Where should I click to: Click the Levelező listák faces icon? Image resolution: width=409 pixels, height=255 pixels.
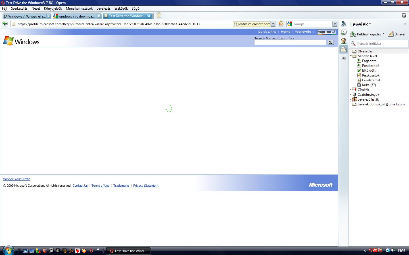click(x=354, y=99)
